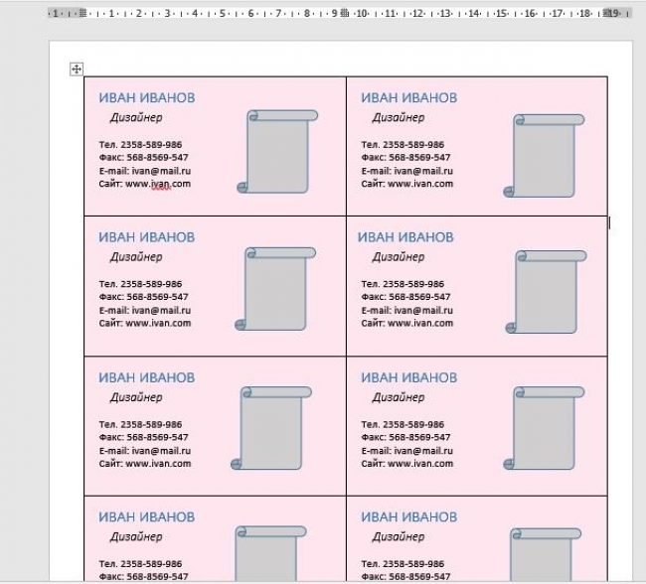
Task: Click the ИВАН ИВАНОВ heading in top-left card
Action: pyautogui.click(x=147, y=97)
